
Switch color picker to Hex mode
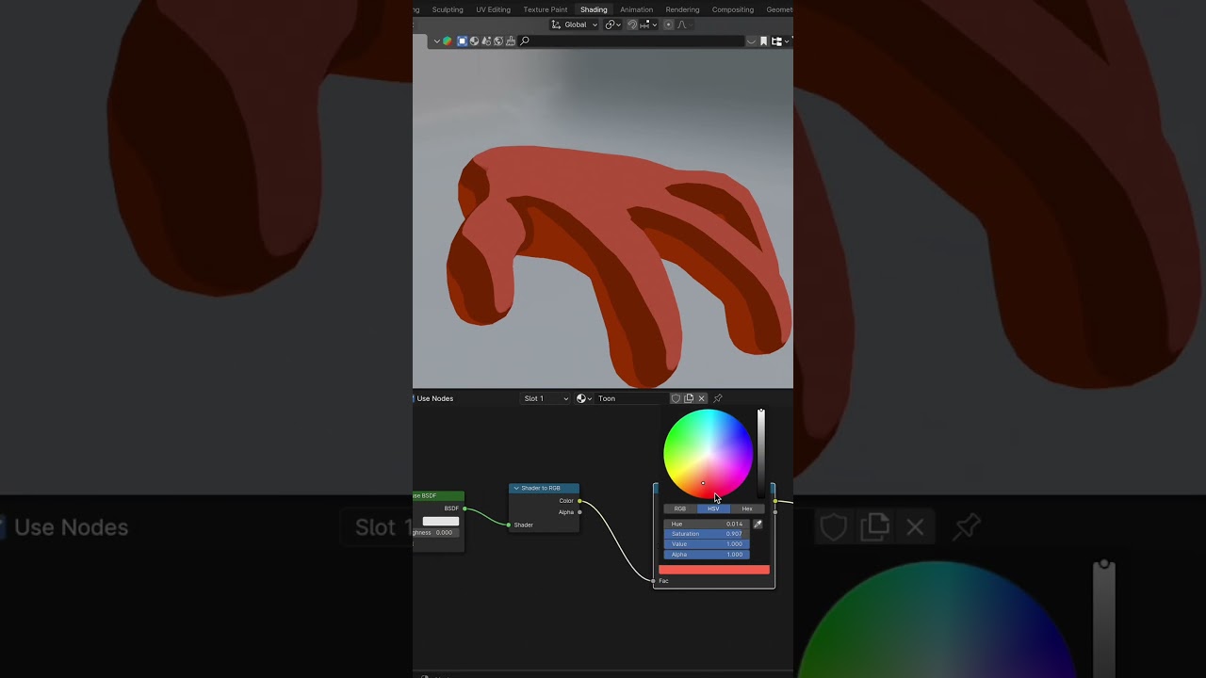[747, 508]
